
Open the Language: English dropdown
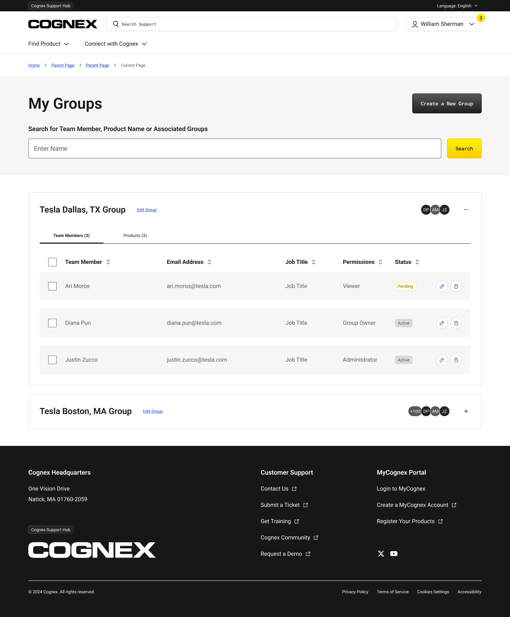pyautogui.click(x=457, y=6)
